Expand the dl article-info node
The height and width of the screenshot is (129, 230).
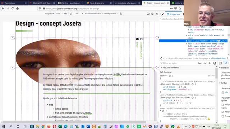(x=187, y=35)
